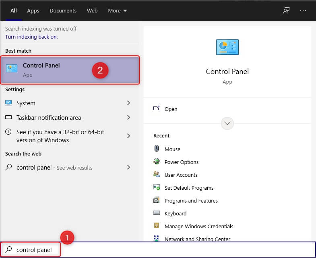
Task: Expand Taskbar notification area arrow
Action: (128, 117)
